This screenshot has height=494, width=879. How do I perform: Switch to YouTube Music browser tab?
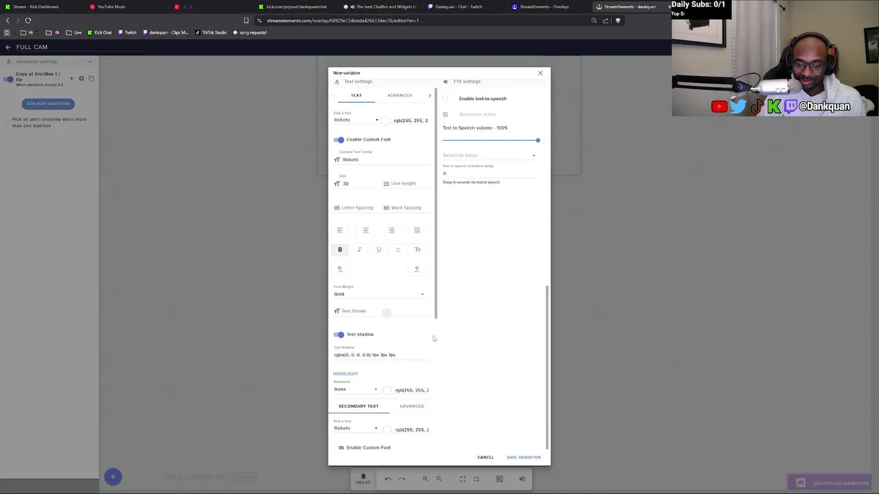(111, 7)
